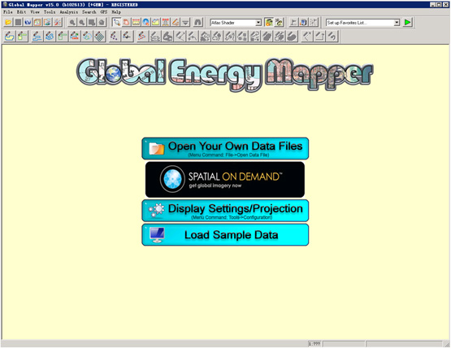
Task: Click the first Zoom In magnifier icon
Action: tap(72, 22)
